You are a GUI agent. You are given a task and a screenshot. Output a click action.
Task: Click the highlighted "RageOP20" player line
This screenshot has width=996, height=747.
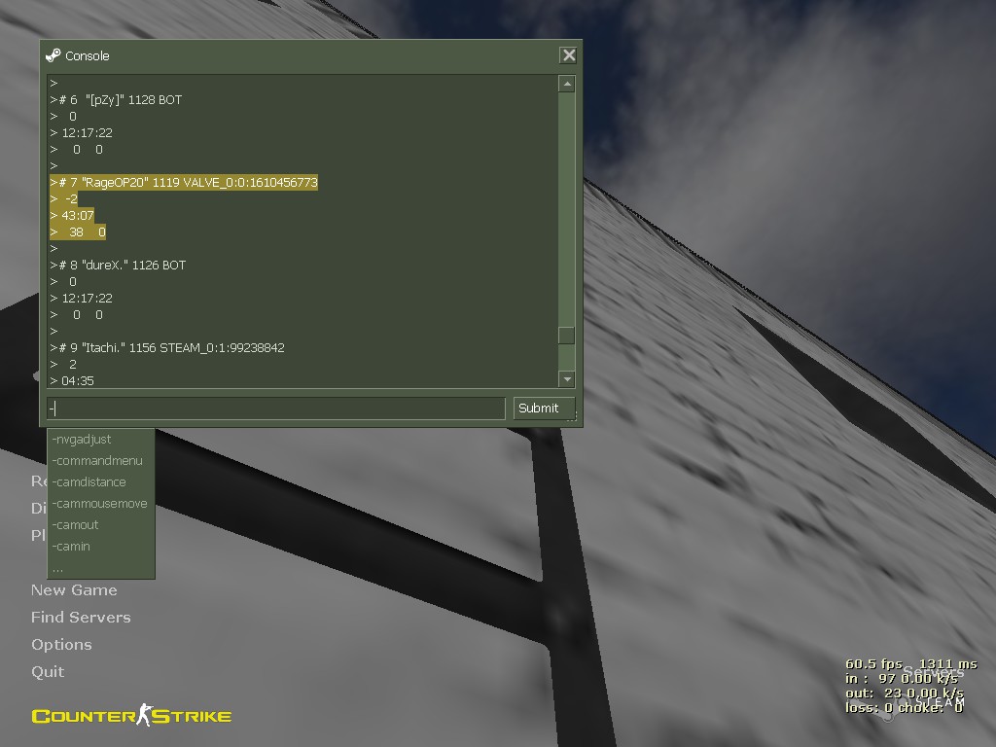pyautogui.click(x=184, y=182)
